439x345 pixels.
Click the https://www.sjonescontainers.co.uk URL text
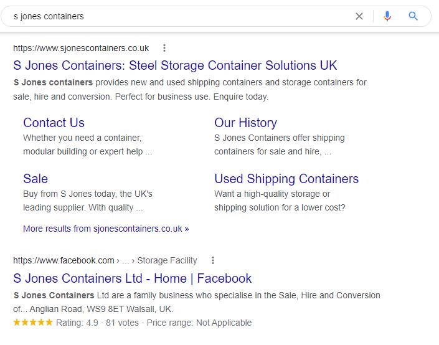point(81,48)
